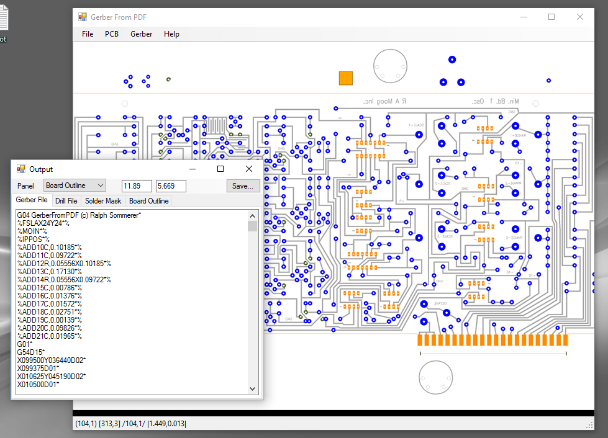Switch to the Board Outline tab

click(148, 200)
